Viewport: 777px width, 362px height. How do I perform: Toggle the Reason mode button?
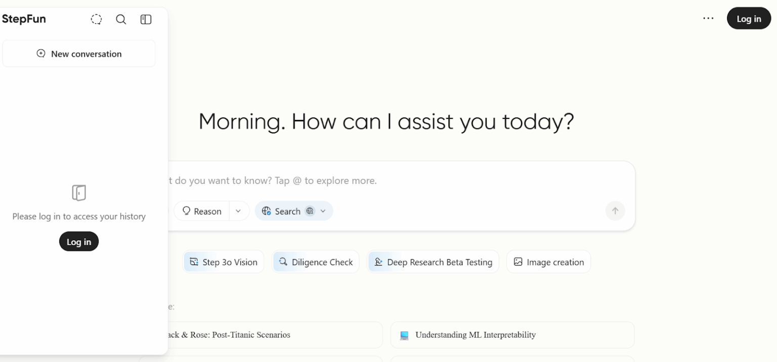[202, 211]
